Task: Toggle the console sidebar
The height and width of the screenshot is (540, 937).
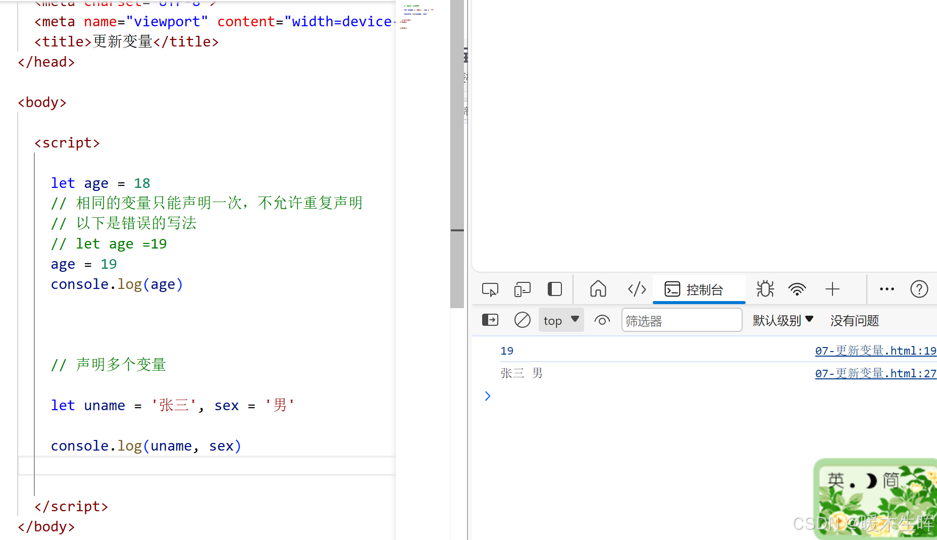Action: tap(490, 320)
